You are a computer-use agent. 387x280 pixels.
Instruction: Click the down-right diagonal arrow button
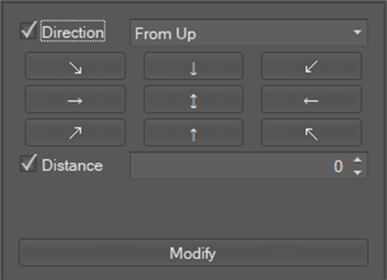75,66
